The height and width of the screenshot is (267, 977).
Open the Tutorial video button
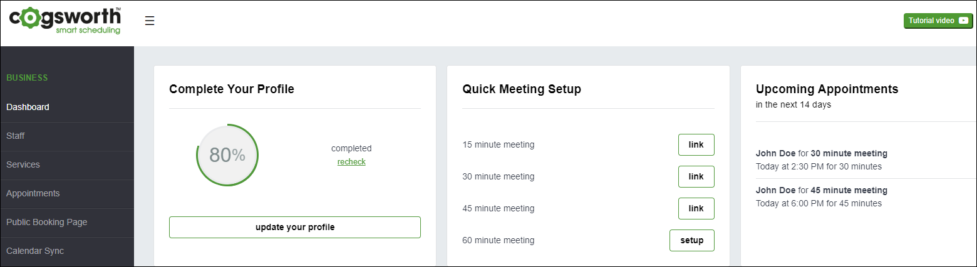pyautogui.click(x=938, y=21)
